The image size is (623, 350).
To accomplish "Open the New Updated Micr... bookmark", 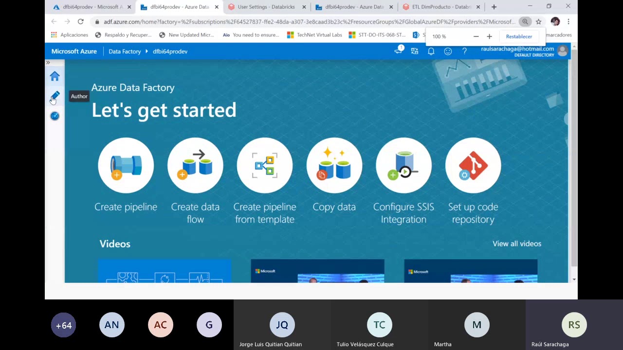I will pyautogui.click(x=187, y=35).
